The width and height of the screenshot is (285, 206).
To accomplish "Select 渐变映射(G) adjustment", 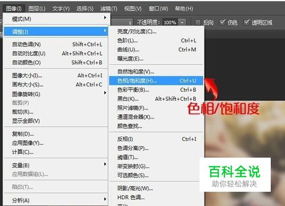I will click(156, 166).
